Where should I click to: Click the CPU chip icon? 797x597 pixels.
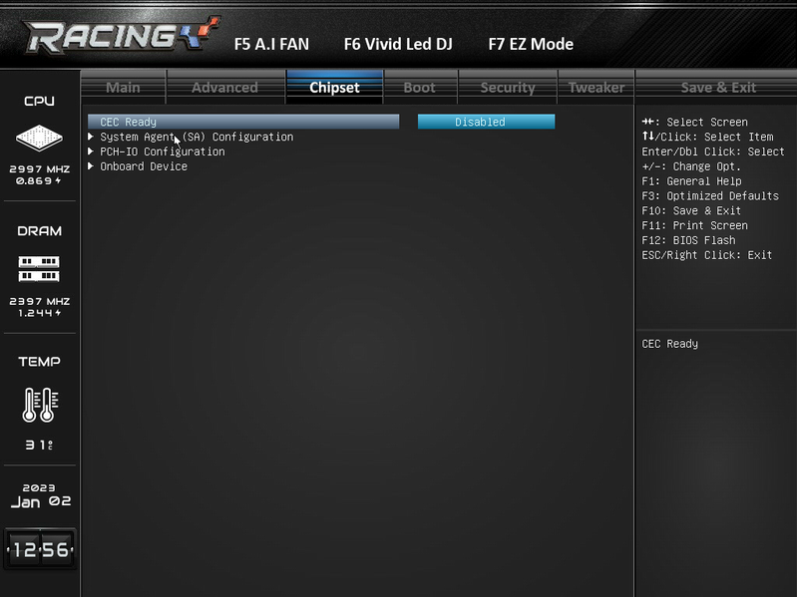tap(39, 139)
